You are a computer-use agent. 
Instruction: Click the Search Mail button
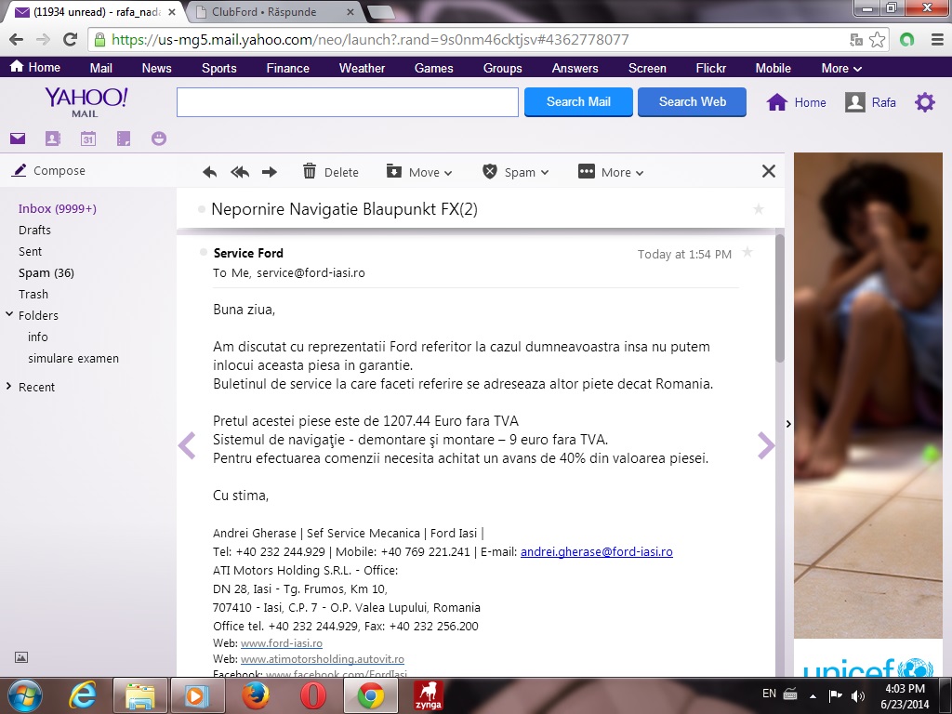point(578,102)
